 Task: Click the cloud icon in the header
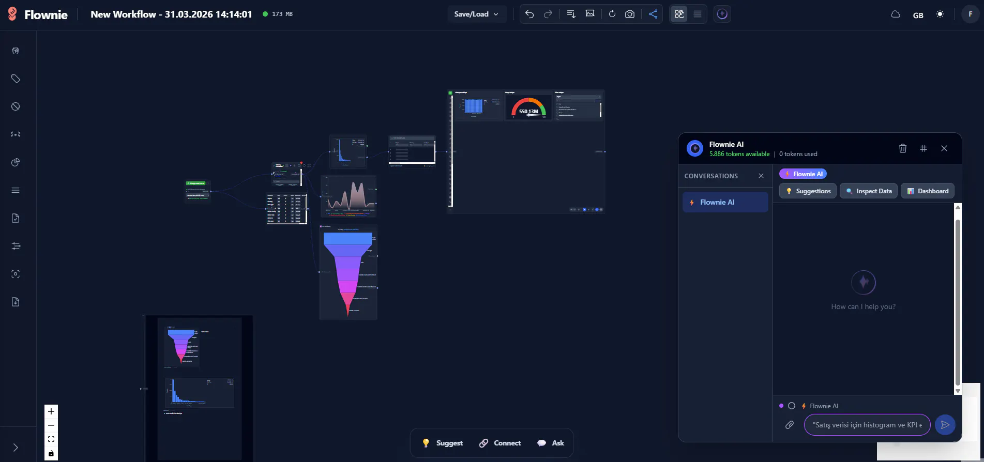coord(896,14)
